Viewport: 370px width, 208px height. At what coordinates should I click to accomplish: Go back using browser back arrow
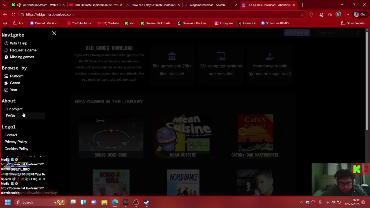point(5,14)
